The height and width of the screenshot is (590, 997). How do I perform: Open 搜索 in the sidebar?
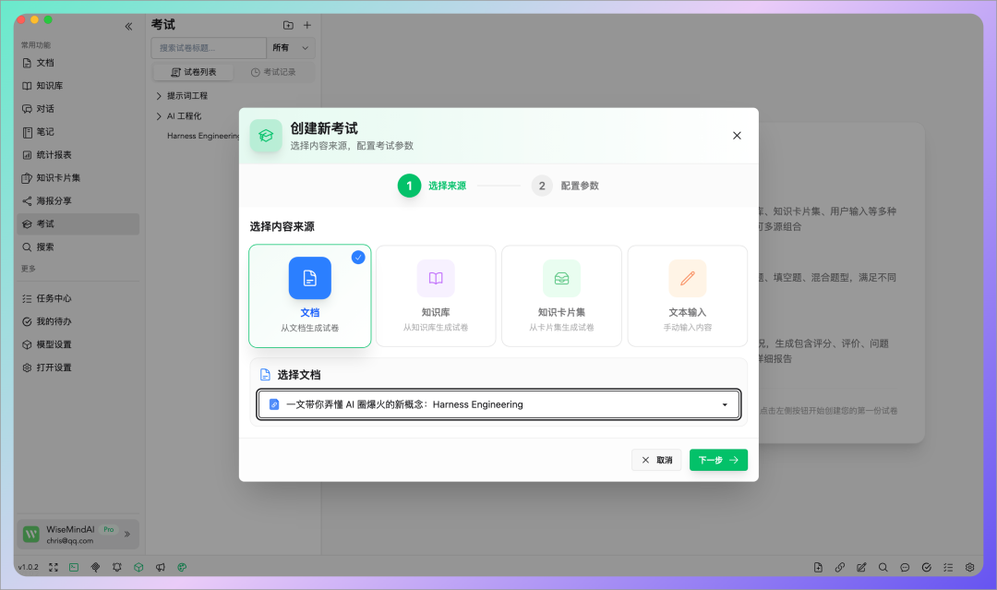78,247
